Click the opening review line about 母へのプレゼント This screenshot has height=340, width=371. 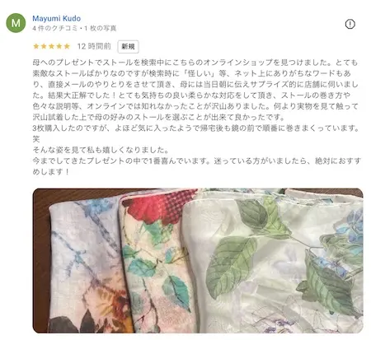(195, 63)
